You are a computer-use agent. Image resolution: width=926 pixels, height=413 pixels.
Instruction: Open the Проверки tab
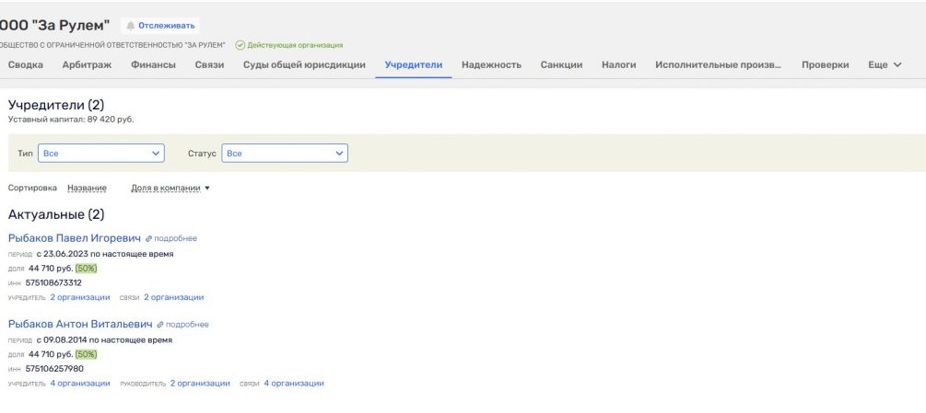pyautogui.click(x=825, y=65)
